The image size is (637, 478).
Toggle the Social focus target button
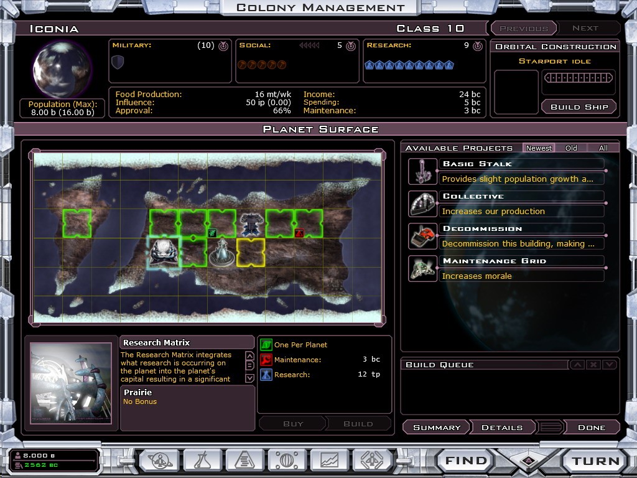(351, 46)
